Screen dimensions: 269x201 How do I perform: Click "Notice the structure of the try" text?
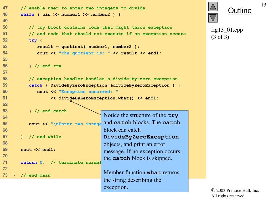[x=141, y=115]
